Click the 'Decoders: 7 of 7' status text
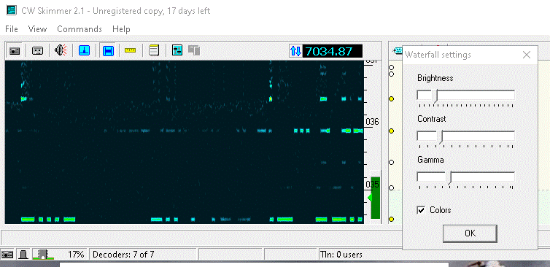 (x=123, y=255)
